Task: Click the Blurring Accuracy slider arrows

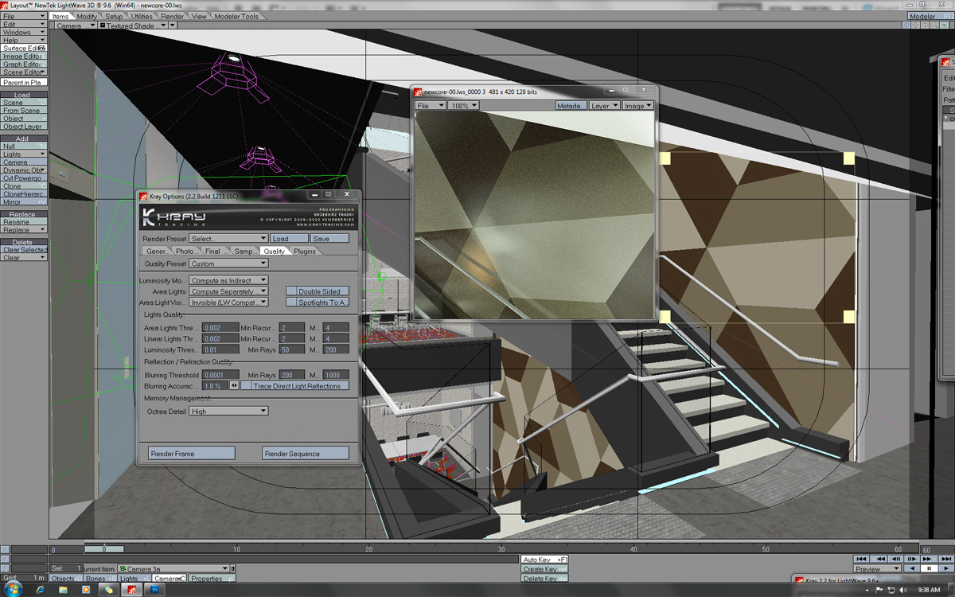Action: (x=234, y=386)
